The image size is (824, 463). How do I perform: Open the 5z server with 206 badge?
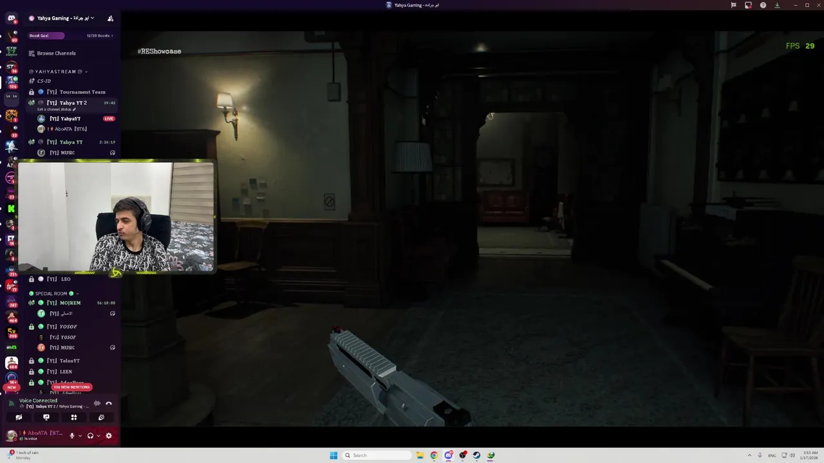click(11, 332)
